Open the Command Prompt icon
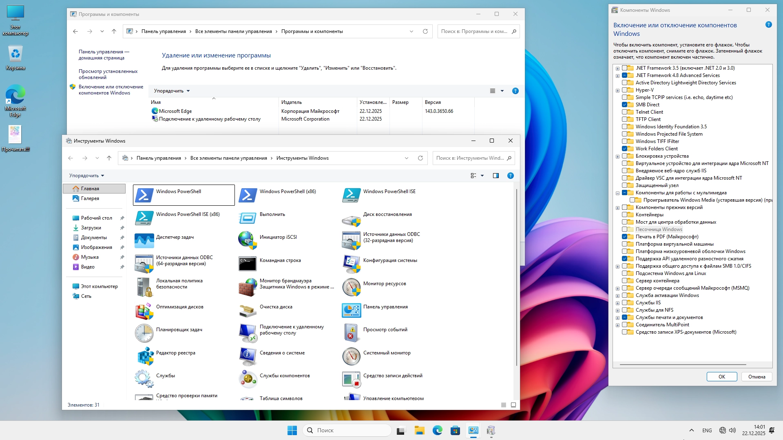Viewport: 783px width, 440px height. pos(248,264)
